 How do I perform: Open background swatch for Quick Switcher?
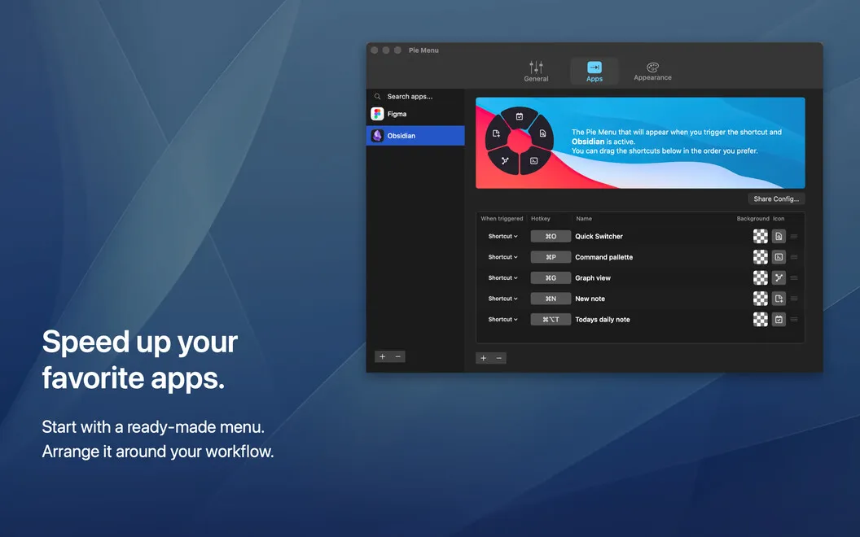[x=760, y=236]
